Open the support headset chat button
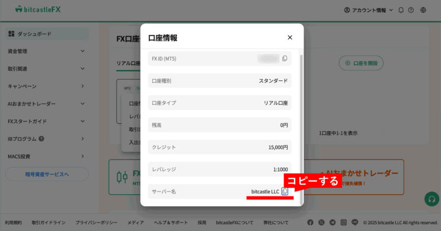441x231 pixels. (x=432, y=199)
